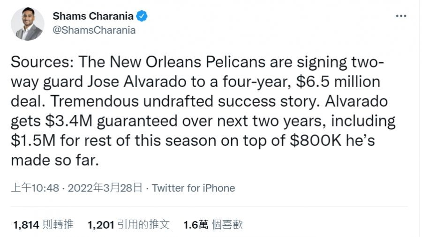Open the @ShamsCharania handle link
Screen dimensions: 422x237
tap(94, 30)
